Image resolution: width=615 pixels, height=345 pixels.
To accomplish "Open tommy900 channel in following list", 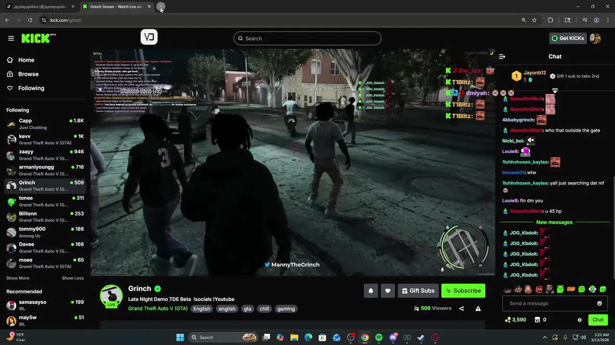I will (45, 232).
